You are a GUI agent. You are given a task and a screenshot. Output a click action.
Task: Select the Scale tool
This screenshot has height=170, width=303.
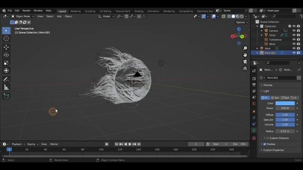tap(6, 63)
